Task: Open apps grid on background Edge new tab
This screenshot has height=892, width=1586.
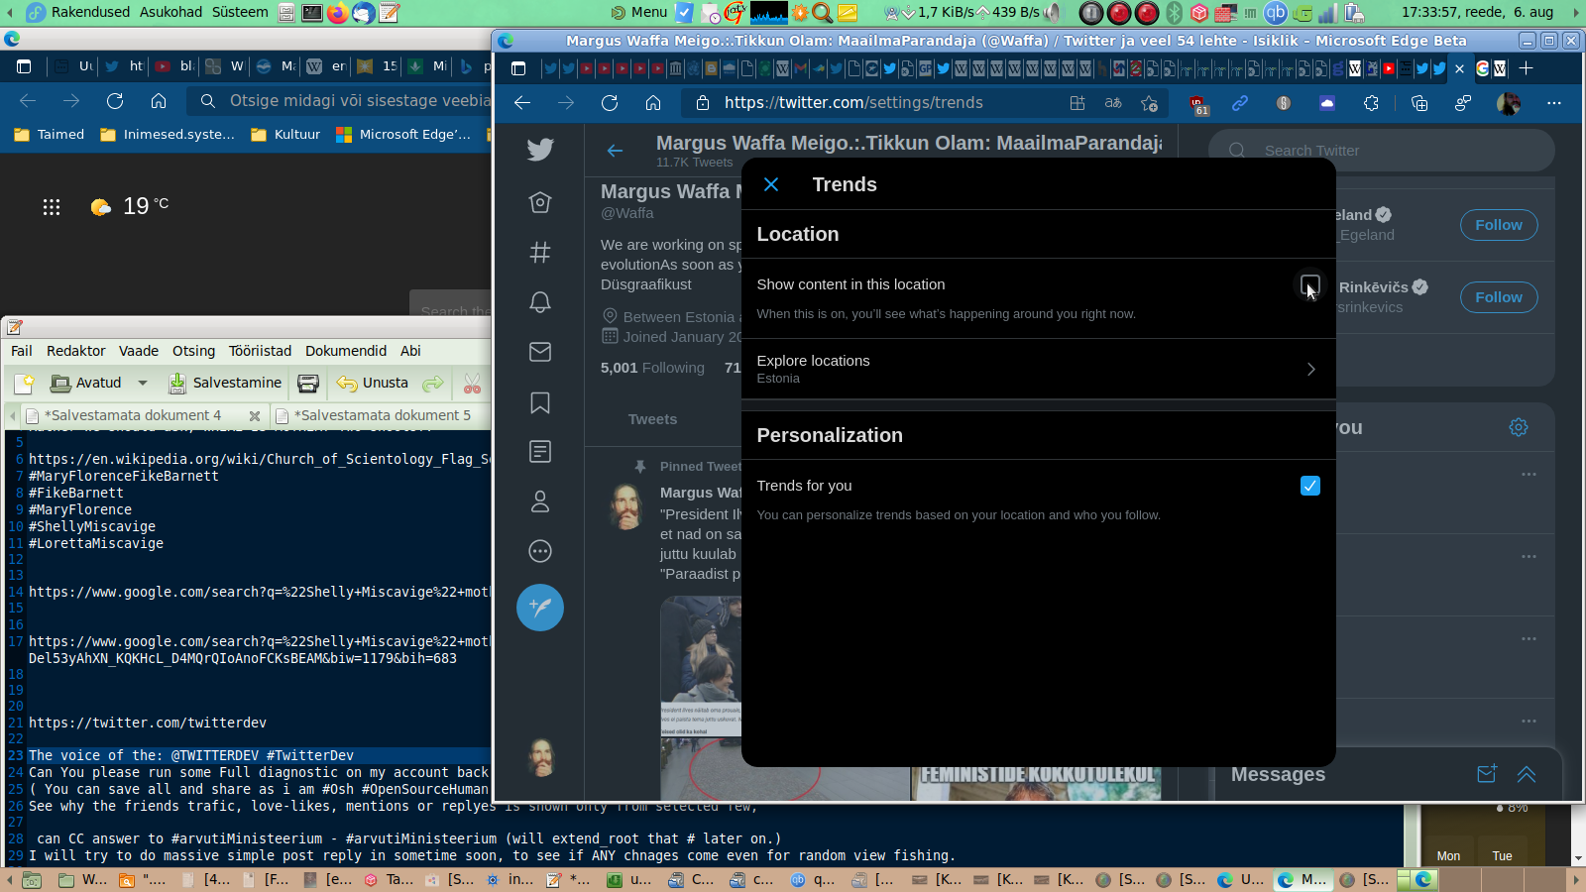Action: [52, 207]
